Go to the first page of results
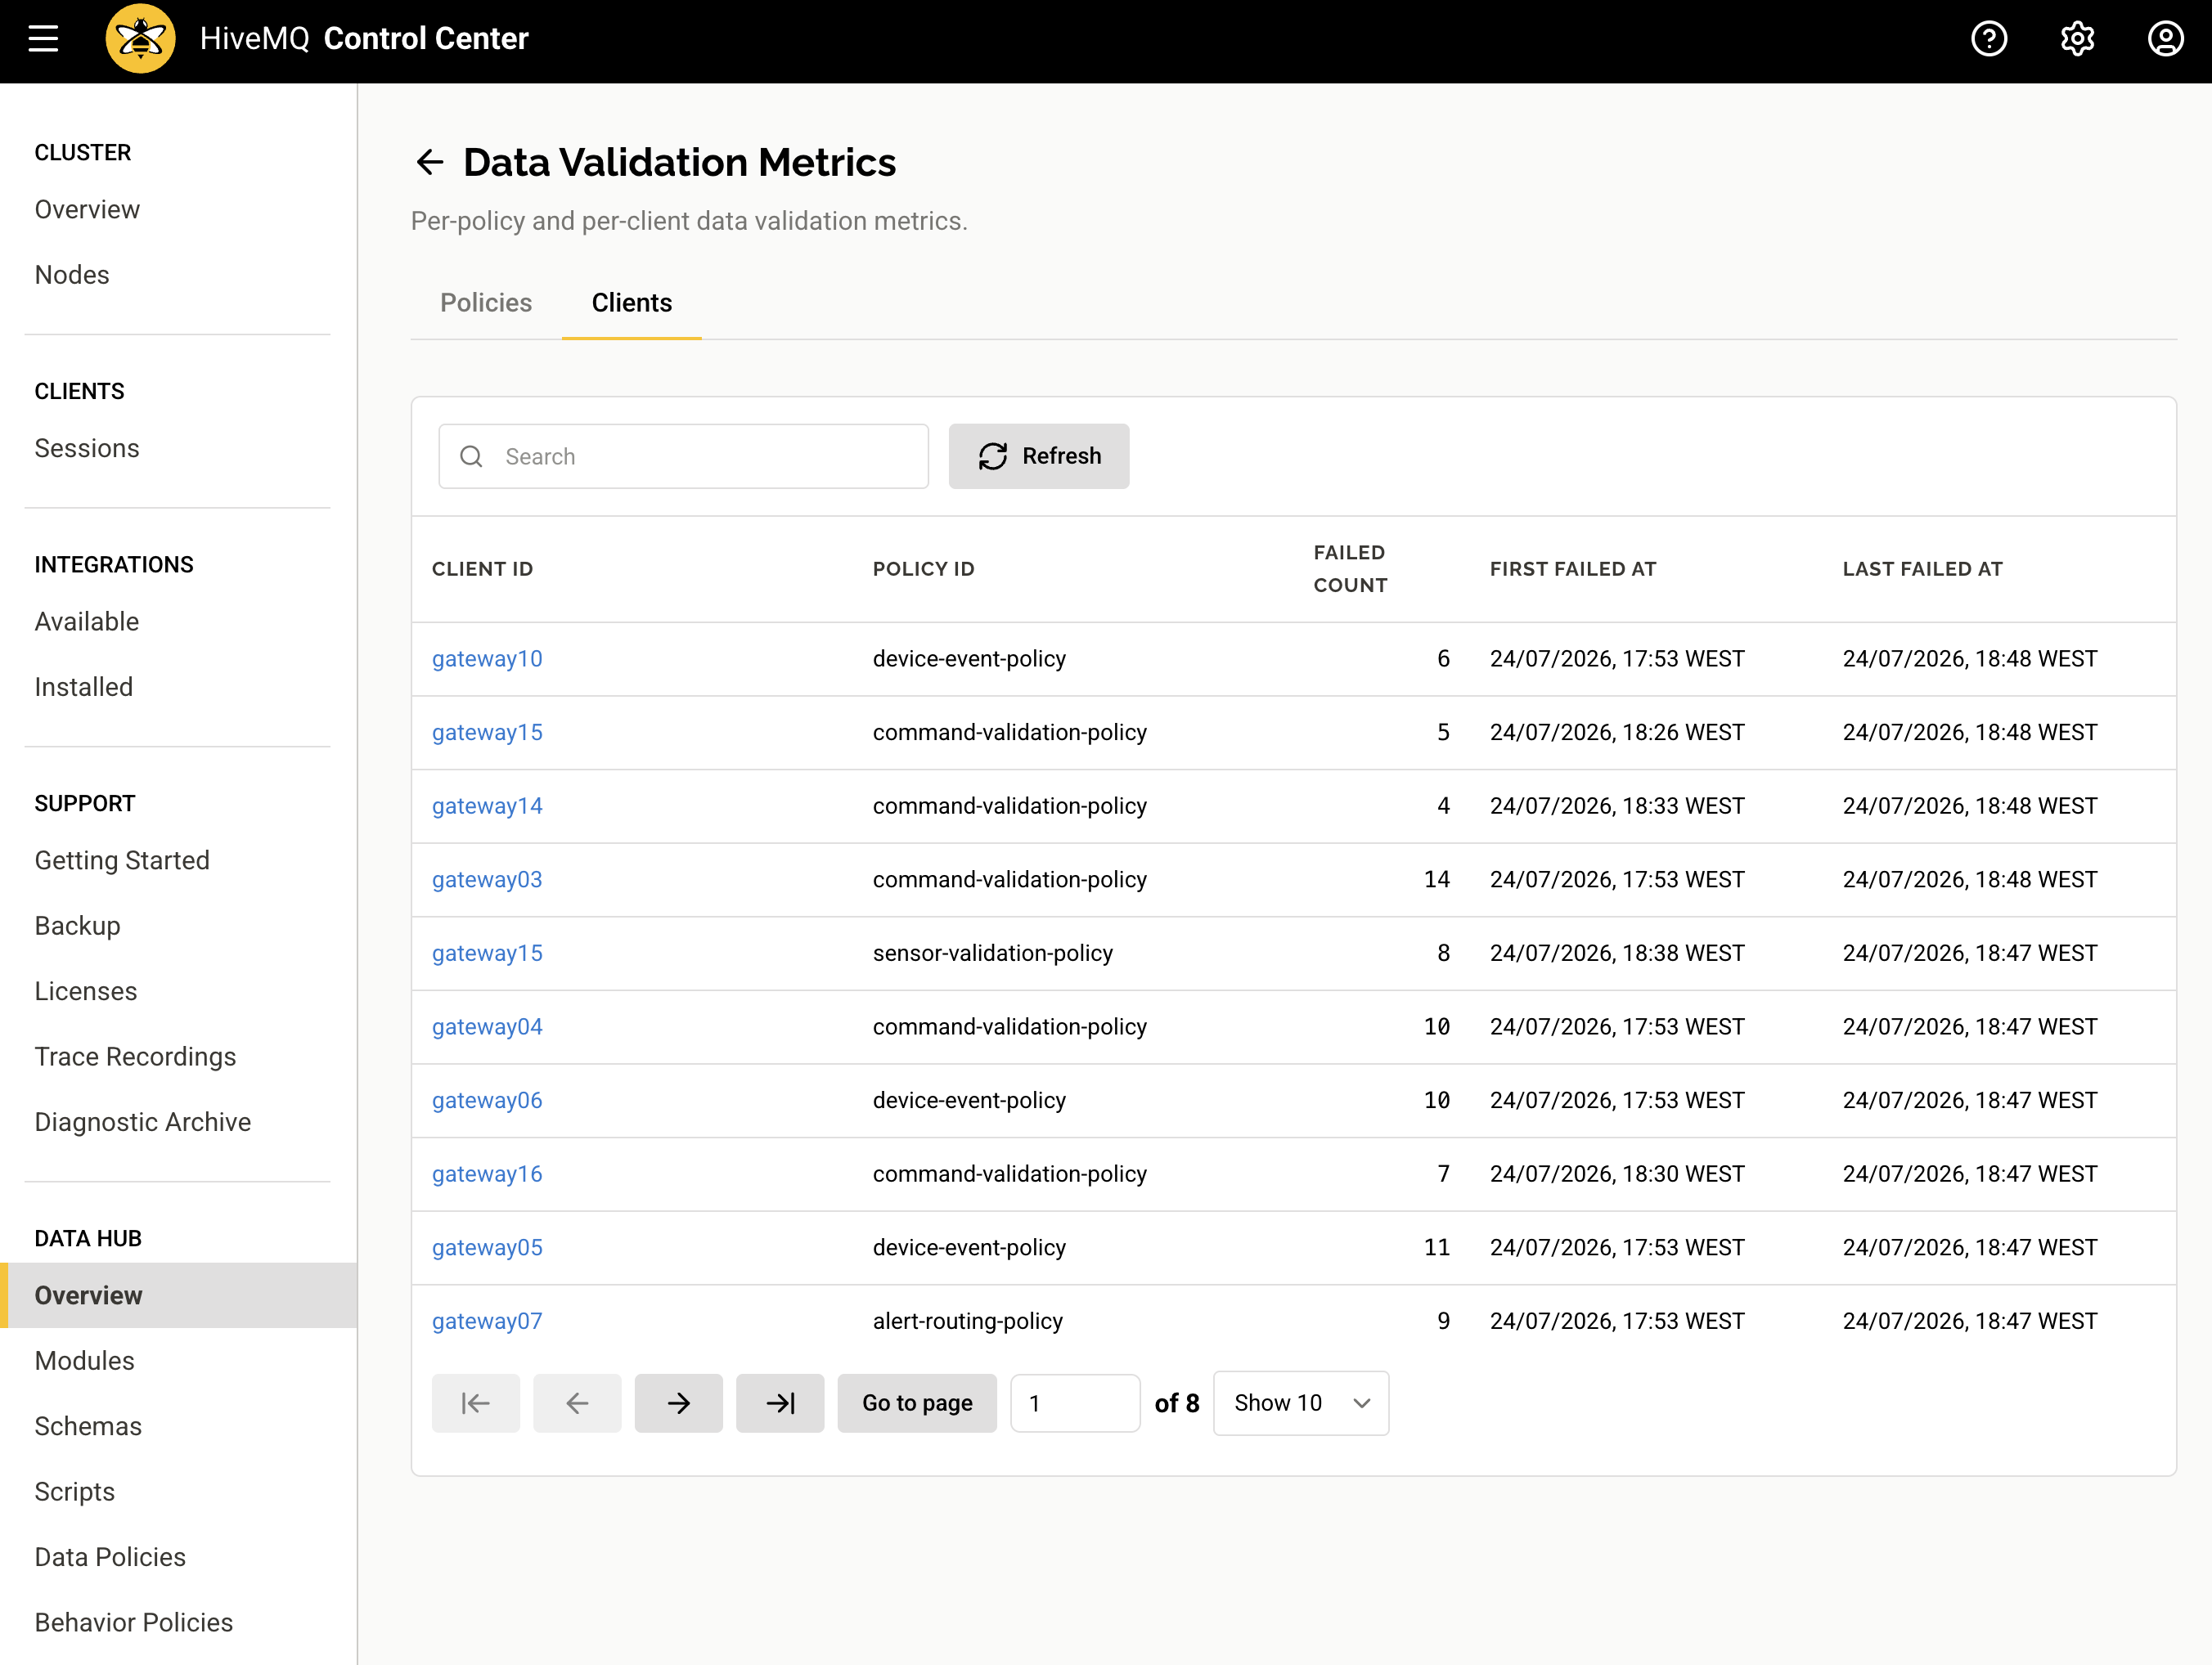This screenshot has height=1665, width=2212. coord(476,1403)
